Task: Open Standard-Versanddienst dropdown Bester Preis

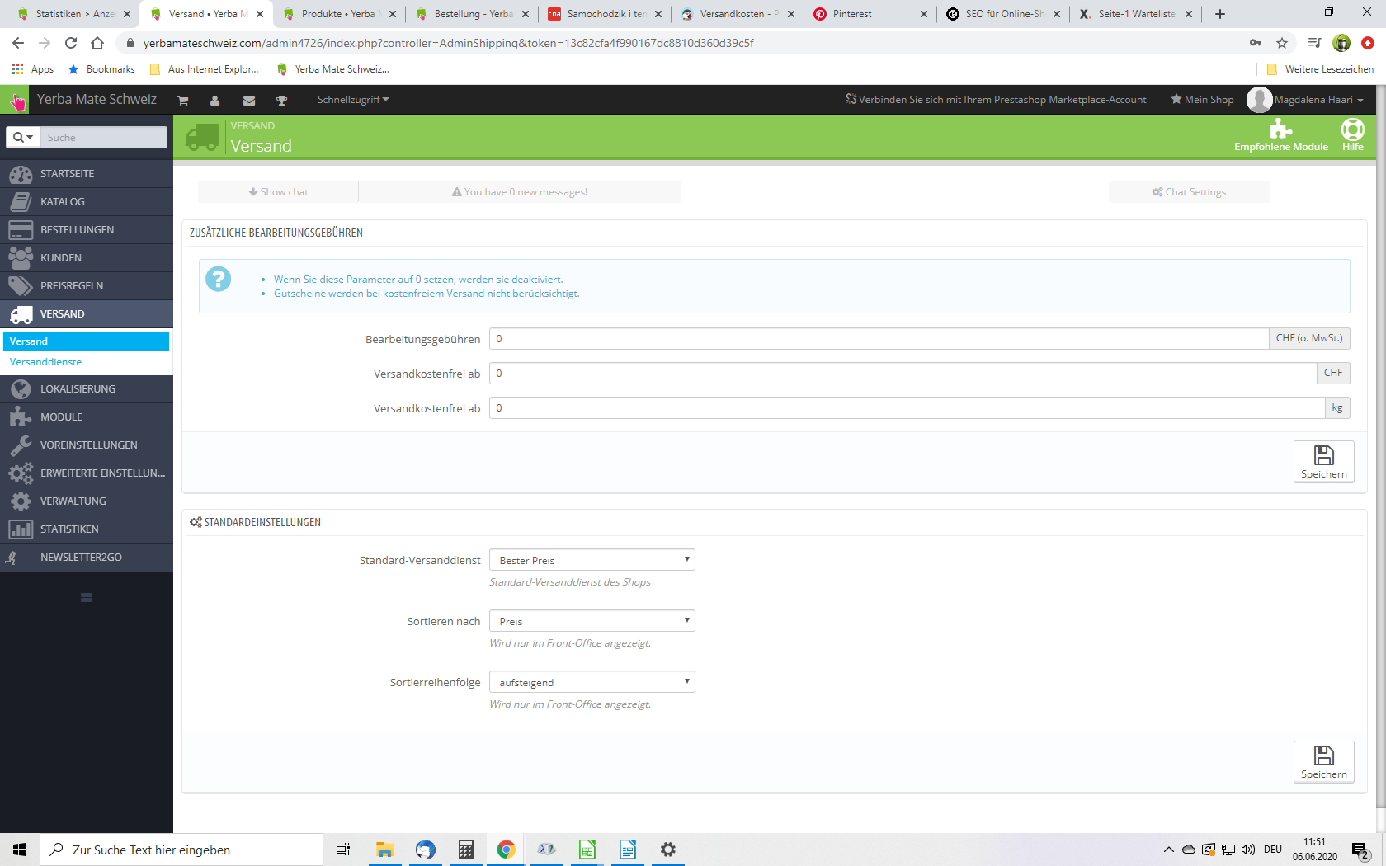Action: [592, 560]
